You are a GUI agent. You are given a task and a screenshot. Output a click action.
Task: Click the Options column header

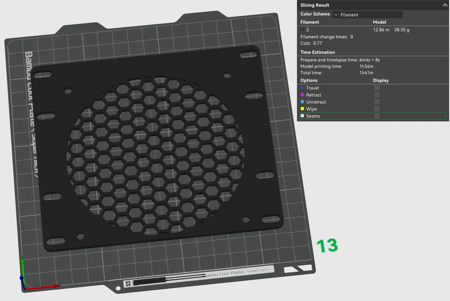[x=309, y=81]
